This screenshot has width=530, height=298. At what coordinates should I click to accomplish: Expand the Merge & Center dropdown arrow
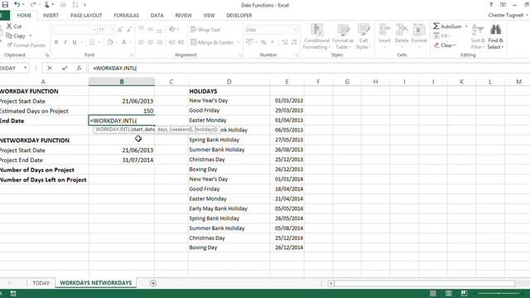tap(238, 42)
